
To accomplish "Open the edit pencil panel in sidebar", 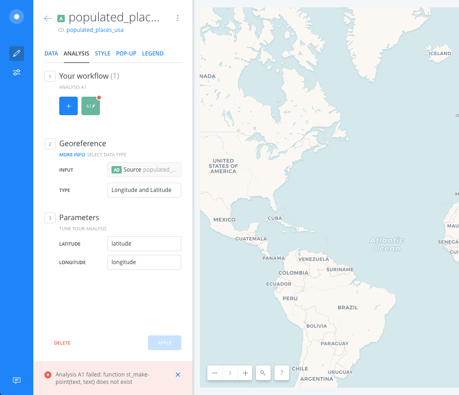I will [16, 53].
